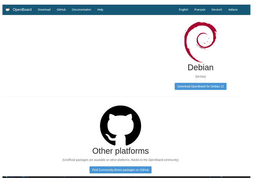Click the (64-bits) label under Debian
The height and width of the screenshot is (186, 256).
coord(200,77)
